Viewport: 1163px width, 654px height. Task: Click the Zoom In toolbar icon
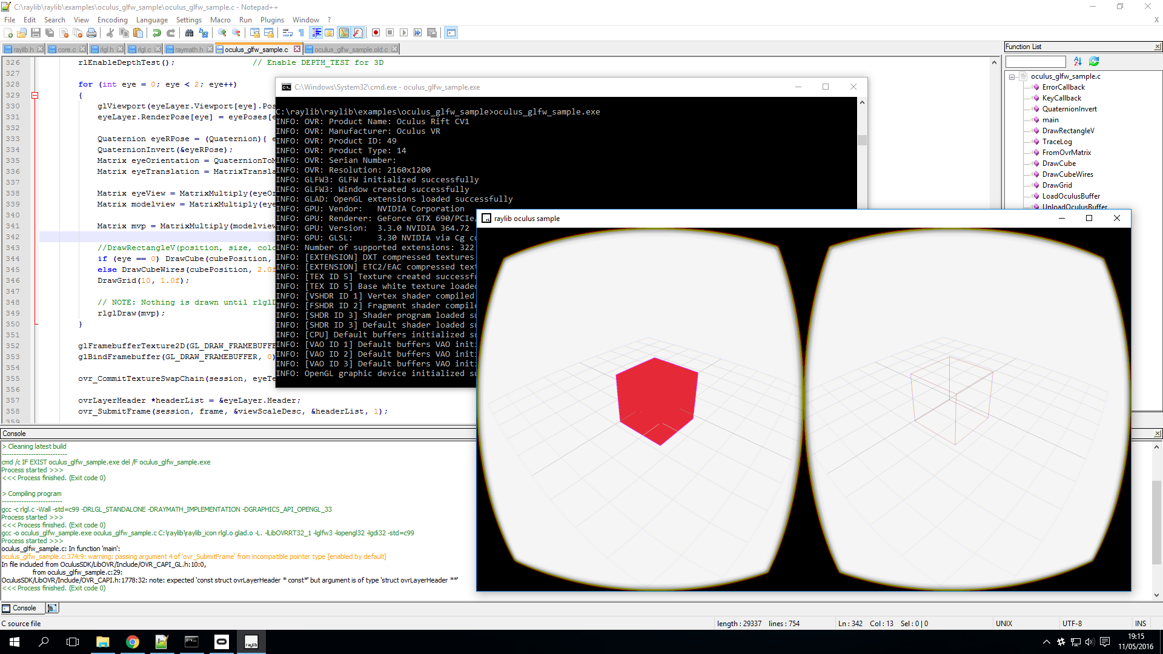(x=222, y=33)
